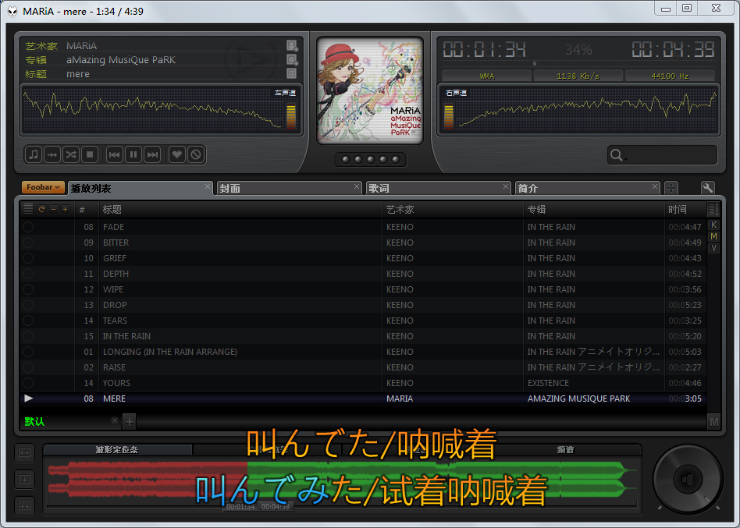Stop playback with the square button

(x=90, y=154)
